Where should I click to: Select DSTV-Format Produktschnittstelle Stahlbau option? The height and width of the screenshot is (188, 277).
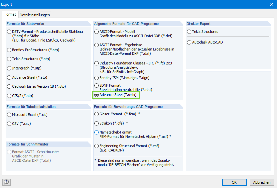(9, 32)
